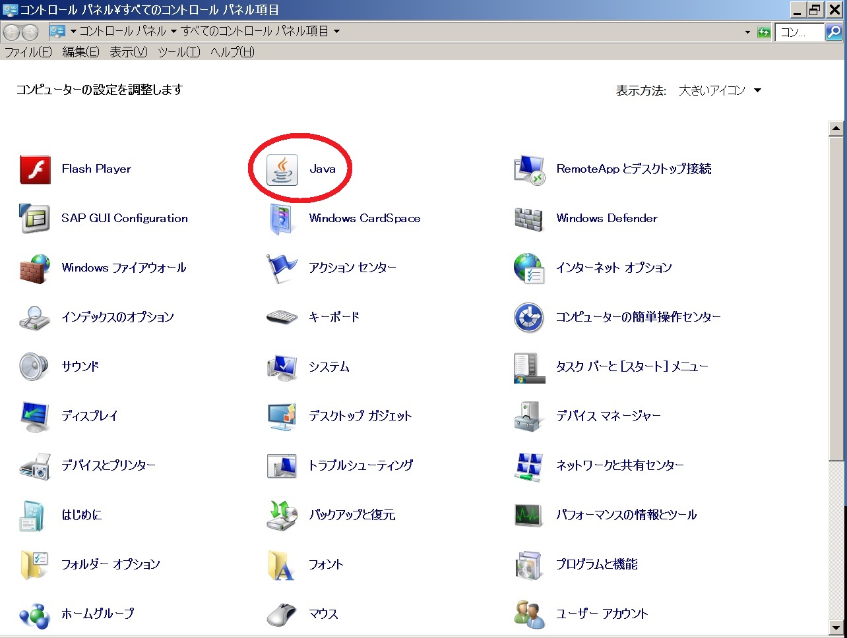This screenshot has height=638, width=847.
Task: Click the search input field
Action: point(800,32)
